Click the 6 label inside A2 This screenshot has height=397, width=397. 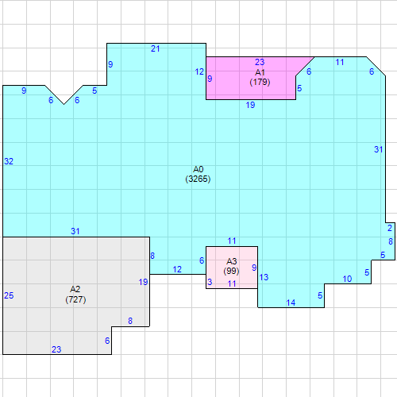tap(107, 341)
